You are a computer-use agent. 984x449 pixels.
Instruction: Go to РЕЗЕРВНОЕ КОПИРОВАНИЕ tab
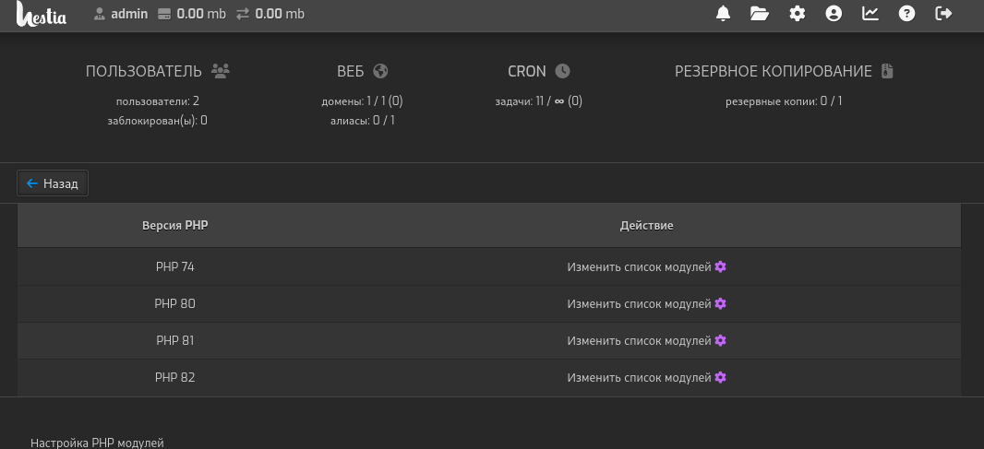point(784,71)
